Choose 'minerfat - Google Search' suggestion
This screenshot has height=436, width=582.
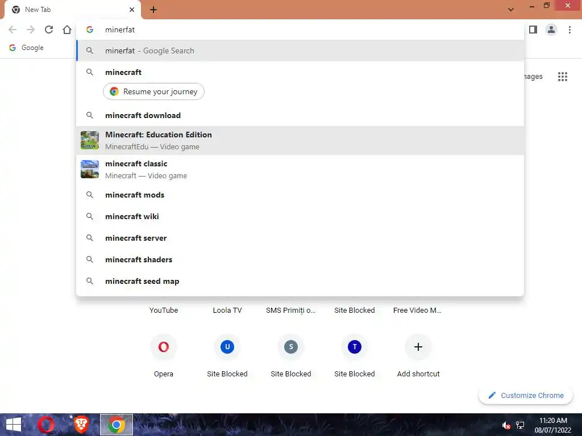pyautogui.click(x=300, y=51)
